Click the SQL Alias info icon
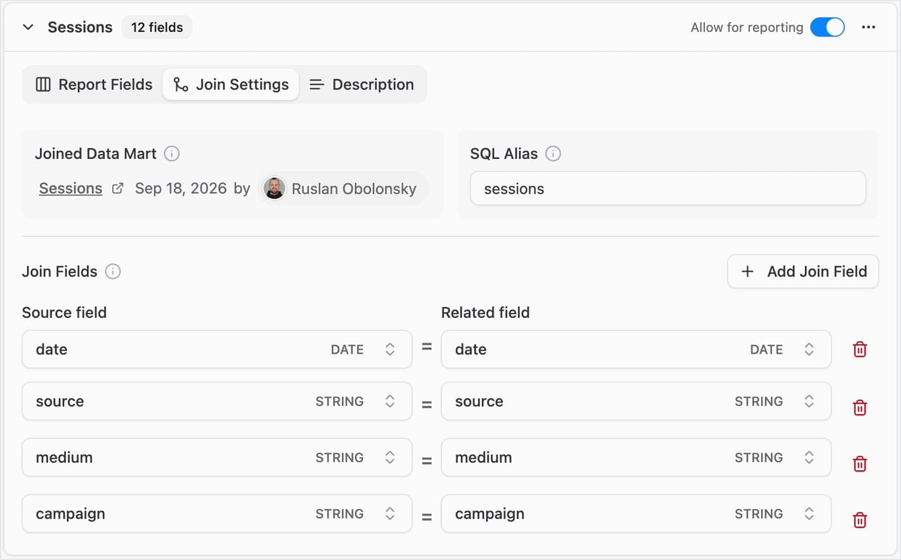The height and width of the screenshot is (560, 901). click(x=553, y=154)
